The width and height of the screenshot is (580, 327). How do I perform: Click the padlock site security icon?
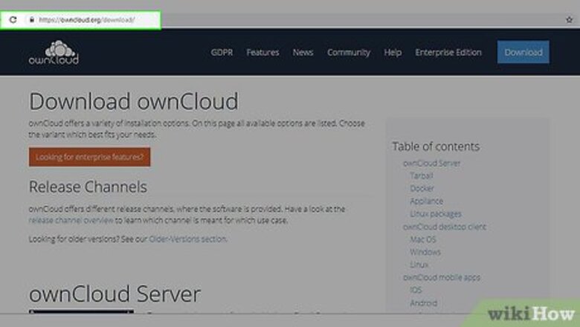32,19
